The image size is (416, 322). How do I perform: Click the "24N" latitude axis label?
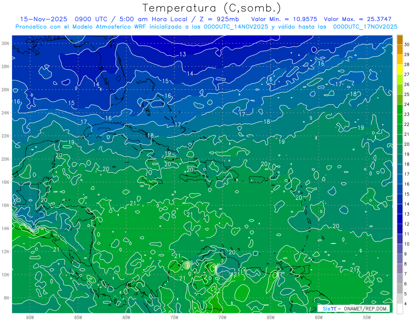click(5, 113)
